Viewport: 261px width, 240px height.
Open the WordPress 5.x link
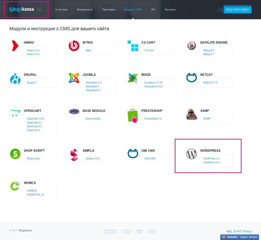pos(212,162)
